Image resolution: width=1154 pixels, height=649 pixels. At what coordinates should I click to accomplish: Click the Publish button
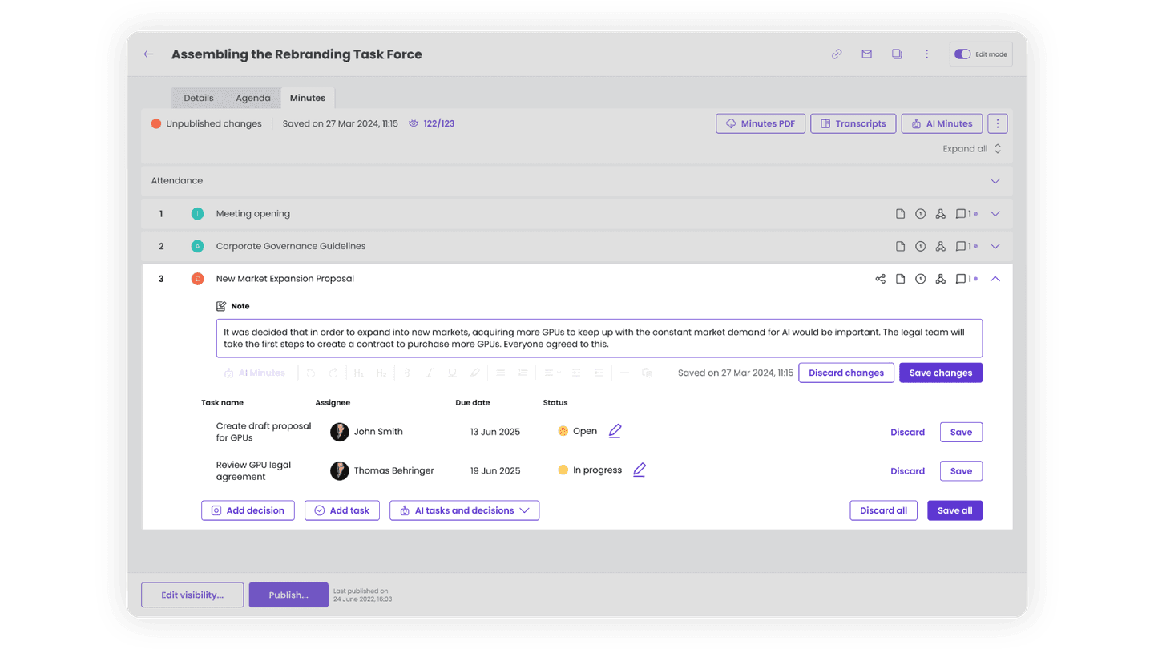pos(288,595)
